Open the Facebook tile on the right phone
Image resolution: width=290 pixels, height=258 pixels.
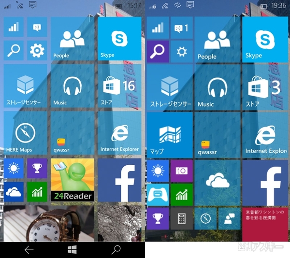point(265,183)
